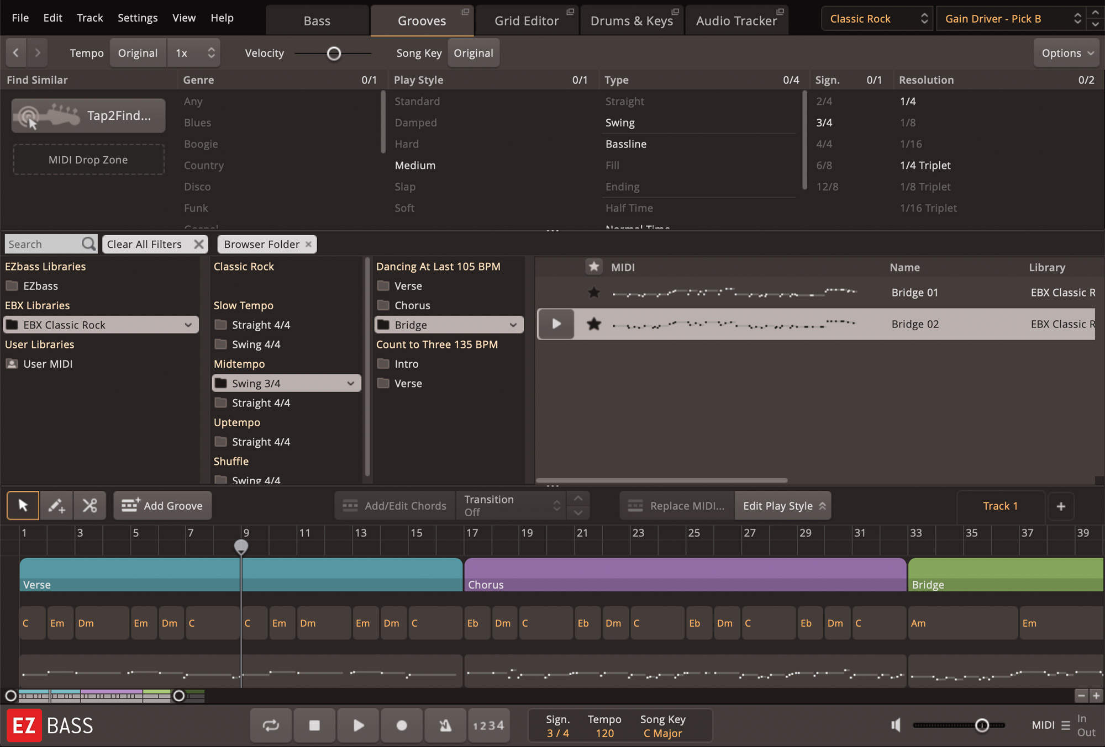This screenshot has height=747, width=1105.
Task: Open the Add/Edit Chords editor
Action: coord(394,505)
